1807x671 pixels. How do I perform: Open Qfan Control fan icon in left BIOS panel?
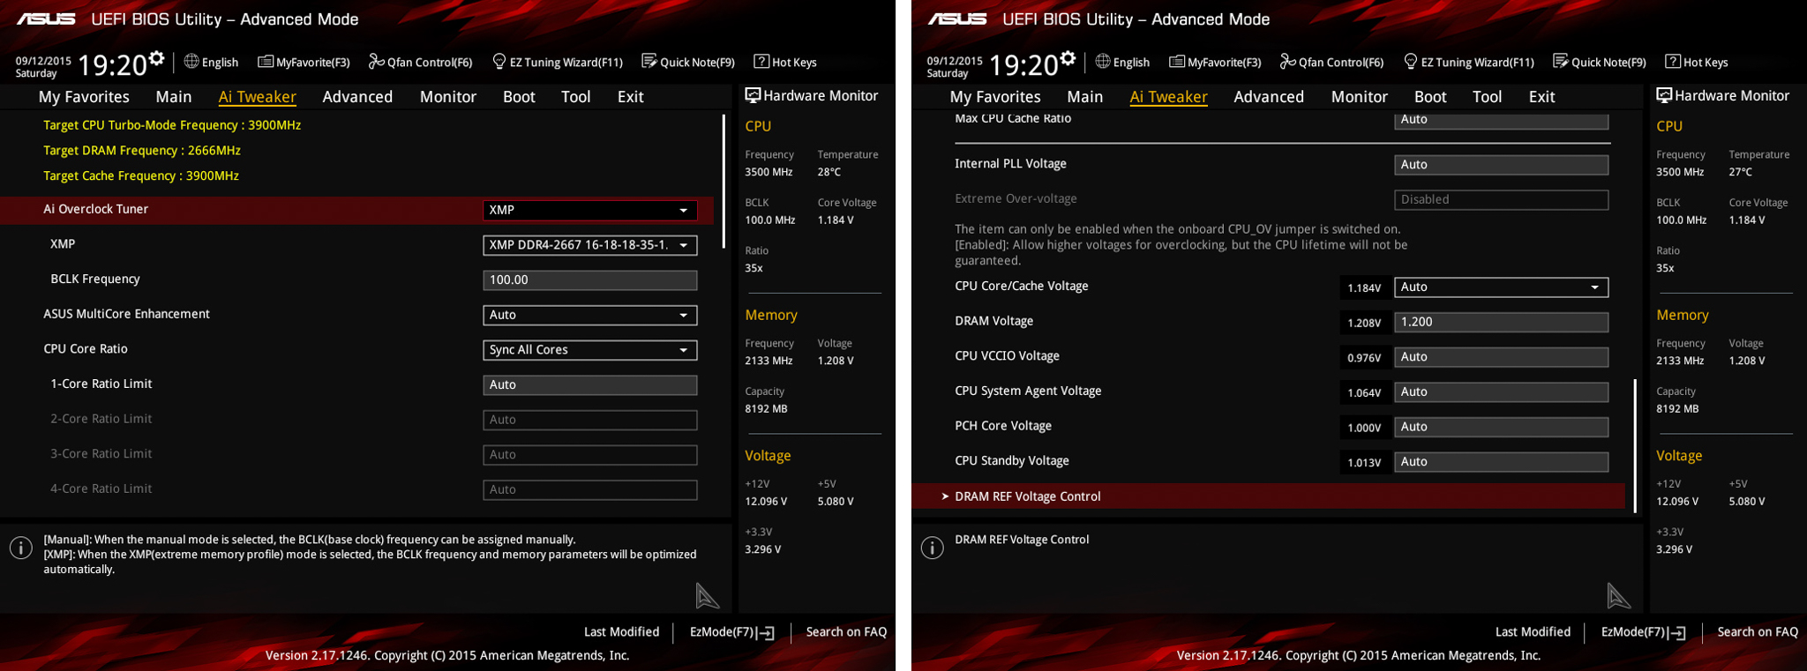377,62
